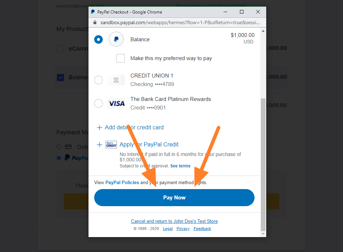Image resolution: width=343 pixels, height=252 pixels.
Task: Check Make this my preferred way to pay
Action: (120, 58)
